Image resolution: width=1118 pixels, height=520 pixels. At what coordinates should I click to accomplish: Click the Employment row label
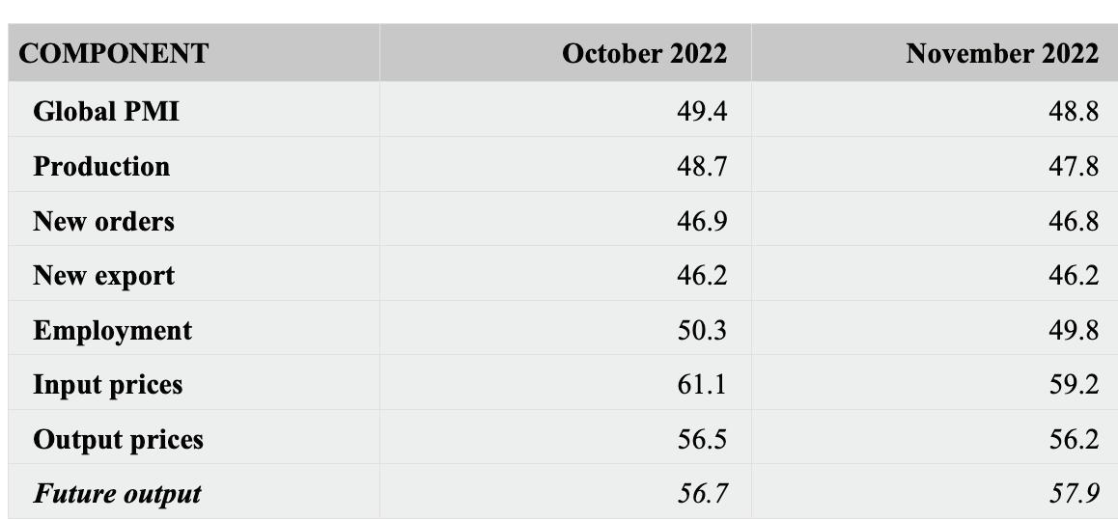tap(112, 330)
